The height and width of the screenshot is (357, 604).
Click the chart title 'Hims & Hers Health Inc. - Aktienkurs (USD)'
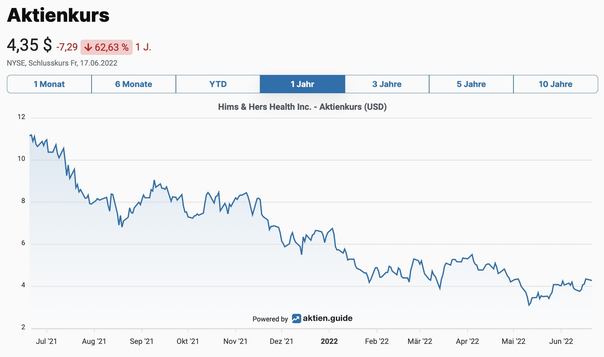pyautogui.click(x=302, y=107)
